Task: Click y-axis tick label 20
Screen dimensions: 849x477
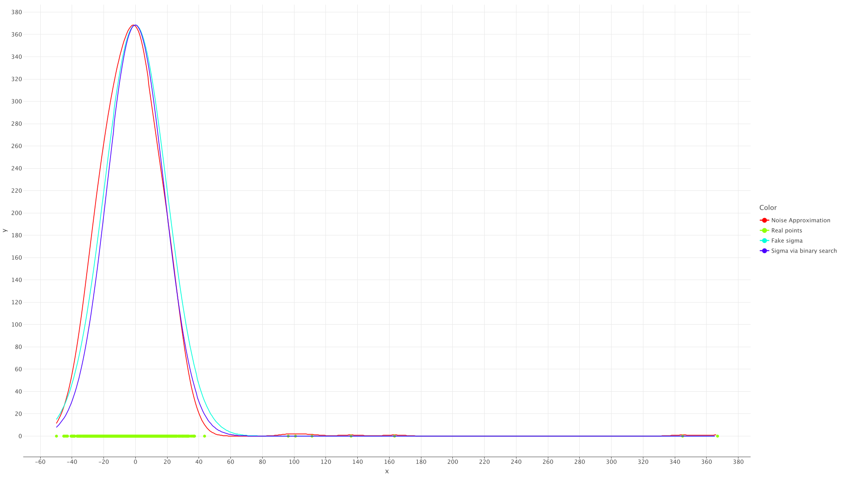Action: [x=18, y=414]
